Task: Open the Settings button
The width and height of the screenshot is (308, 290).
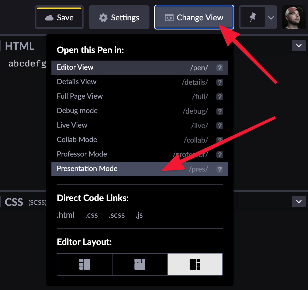Action: tap(119, 17)
